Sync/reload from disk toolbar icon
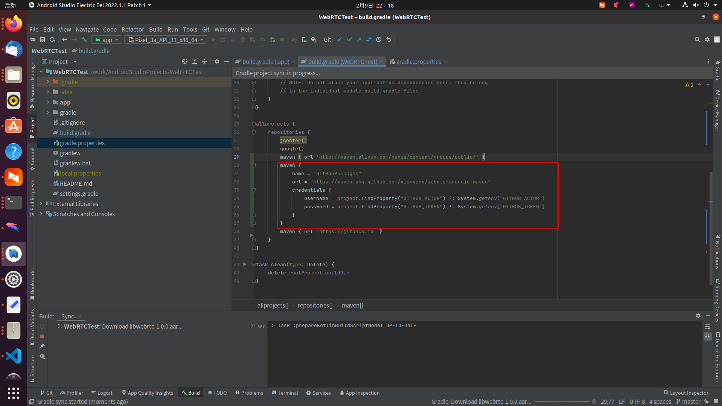This screenshot has width=722, height=406. [x=52, y=39]
